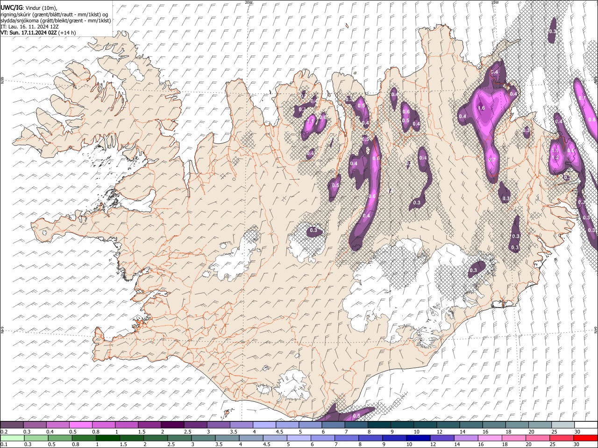Image resolution: width=598 pixels, height=448 pixels.
Task: Click the 'VT: Sun. 17.11.2024 02Z (+14 h)' line
Action: (x=38, y=33)
